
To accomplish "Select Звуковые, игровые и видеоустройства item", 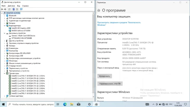I will pyautogui.click(x=24, y=43).
